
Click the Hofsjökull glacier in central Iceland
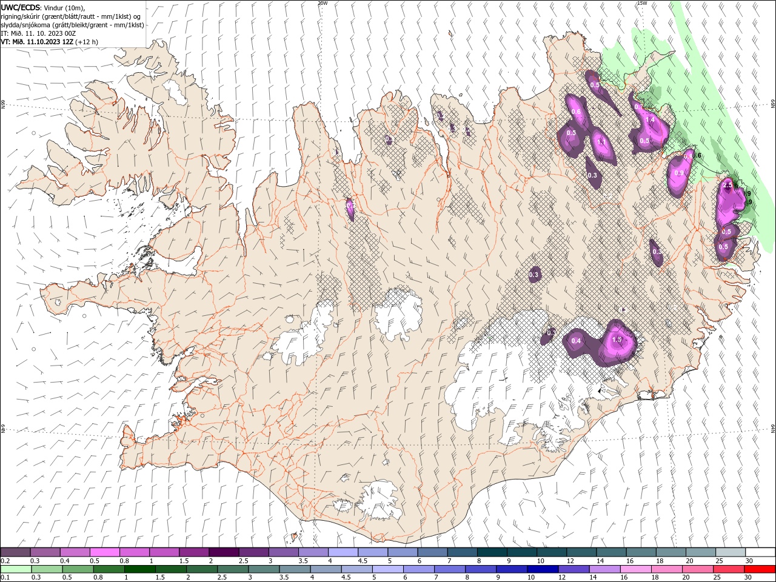click(x=399, y=313)
